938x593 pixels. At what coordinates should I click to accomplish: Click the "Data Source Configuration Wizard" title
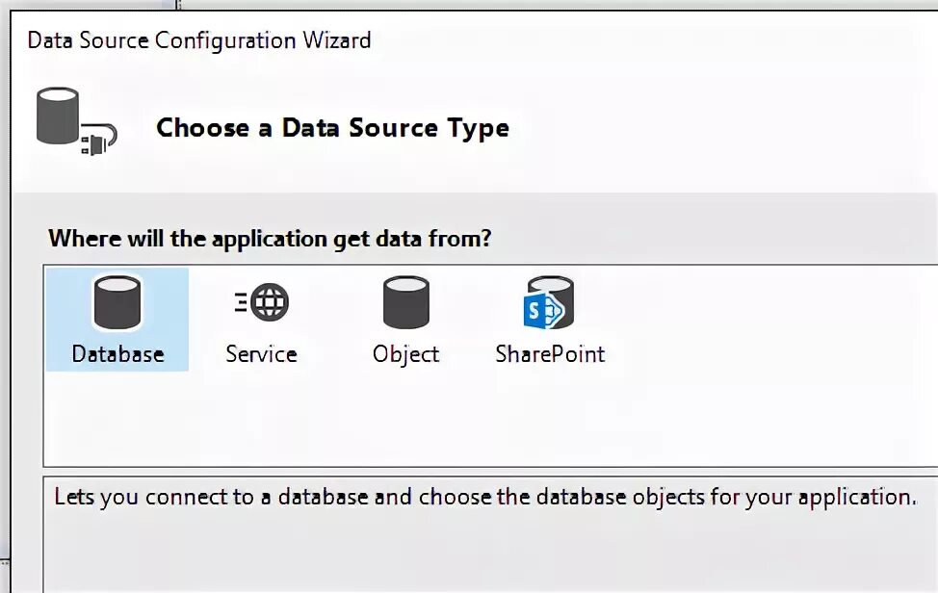pos(199,40)
